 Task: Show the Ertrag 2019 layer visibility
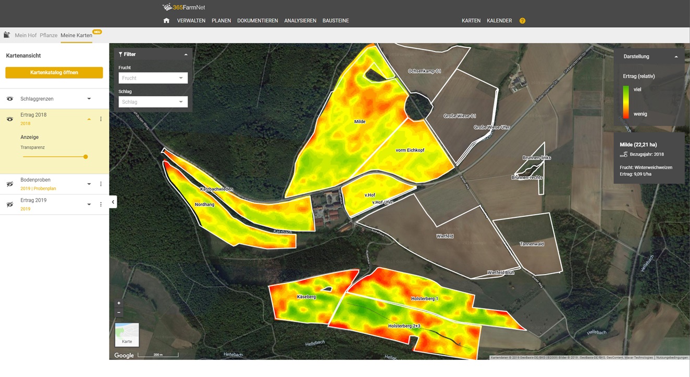[9, 204]
